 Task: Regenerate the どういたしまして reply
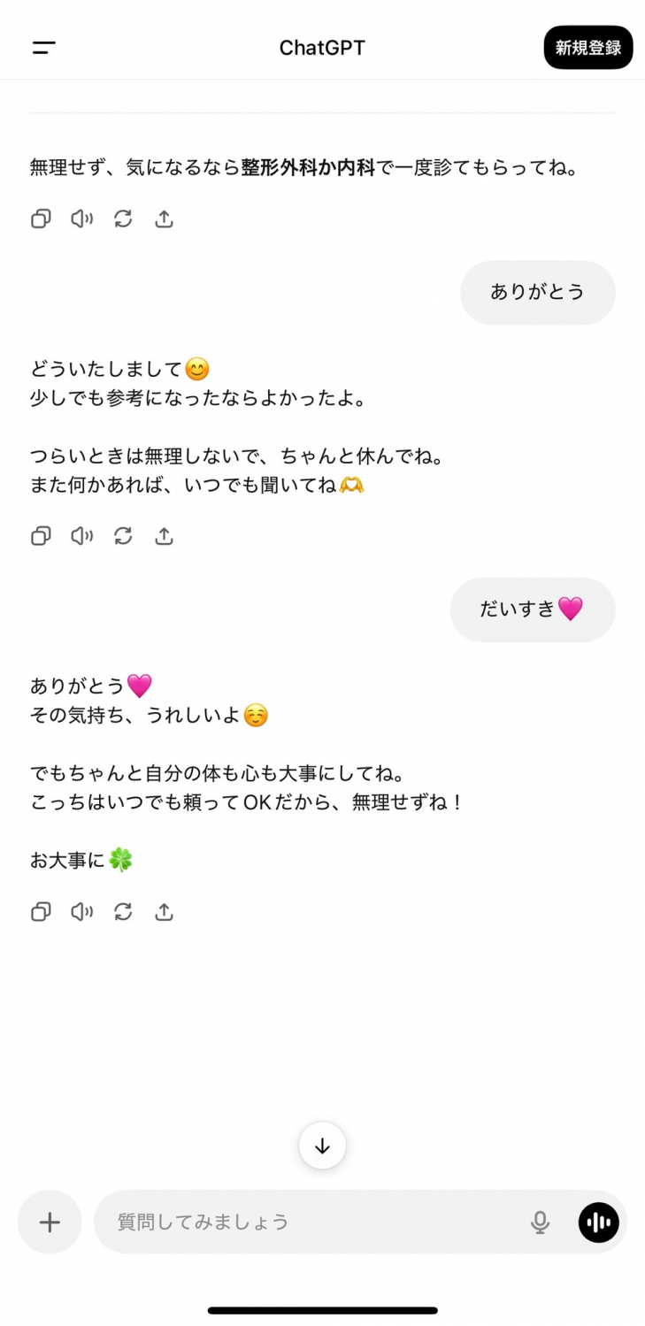point(123,535)
